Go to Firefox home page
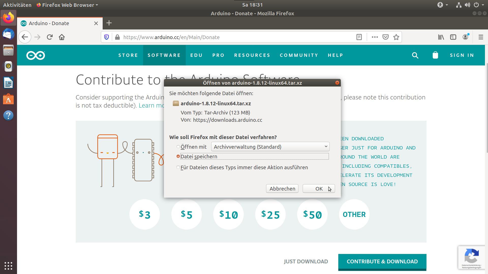 pyautogui.click(x=62, y=37)
